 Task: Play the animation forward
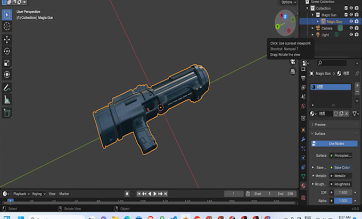[x=155, y=194]
